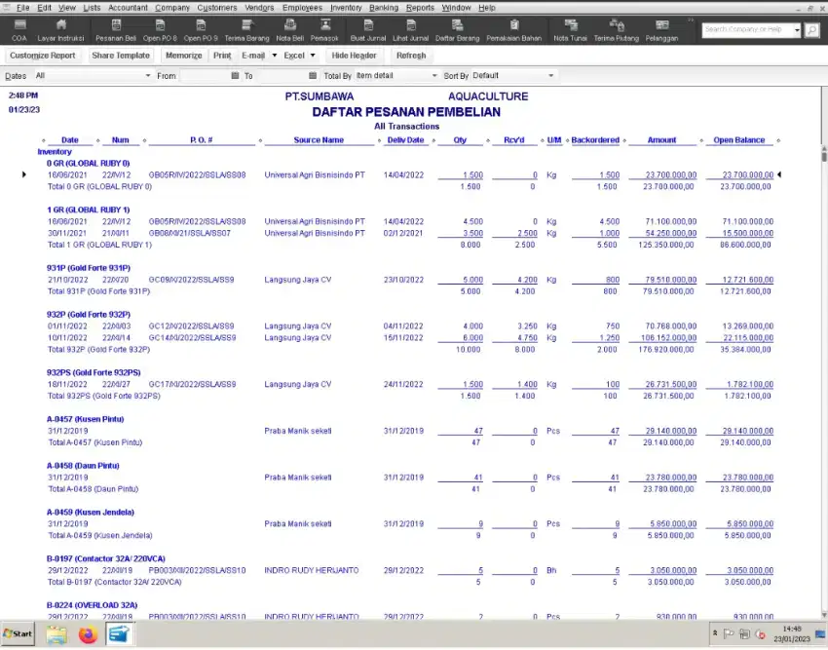Click the Deliv Date column header

tap(405, 140)
